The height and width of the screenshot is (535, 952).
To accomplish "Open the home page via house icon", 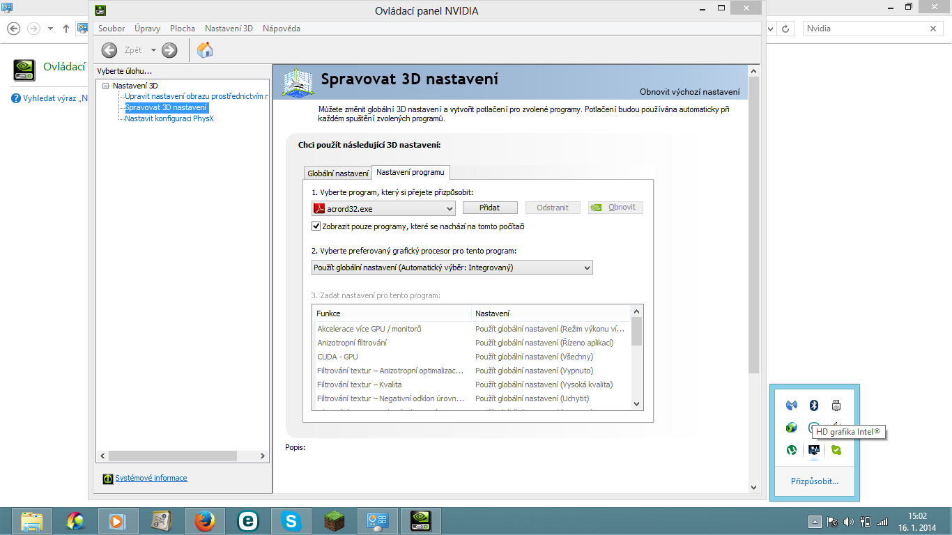I will tap(205, 50).
